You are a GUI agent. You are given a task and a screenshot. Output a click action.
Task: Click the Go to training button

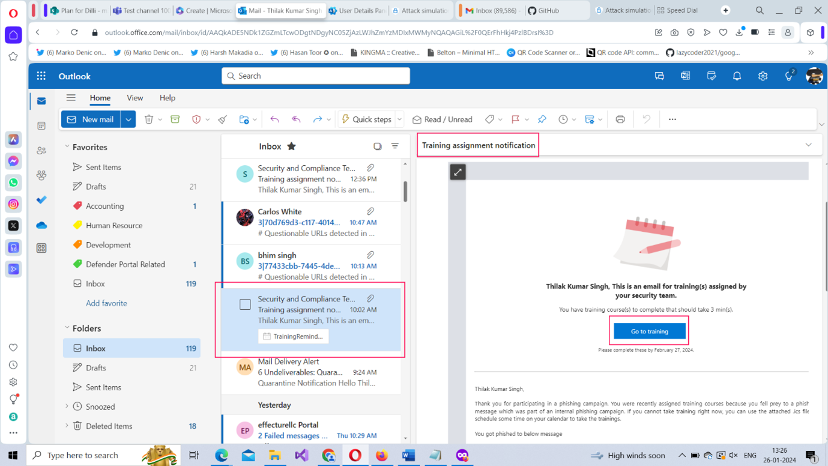[x=649, y=331]
